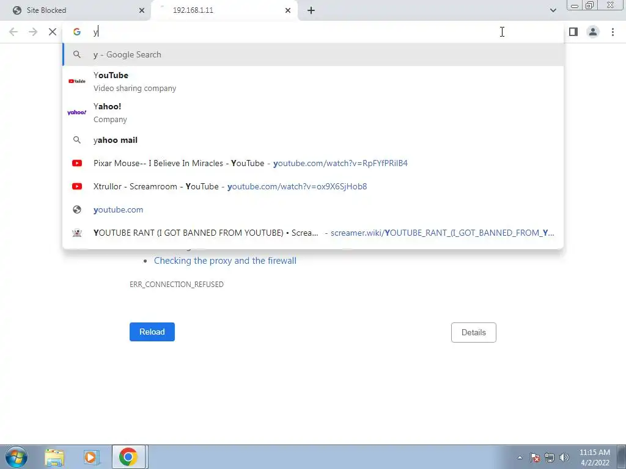Click the magnifier icon beside y - Google Search
The width and height of the screenshot is (626, 469).
[76, 54]
